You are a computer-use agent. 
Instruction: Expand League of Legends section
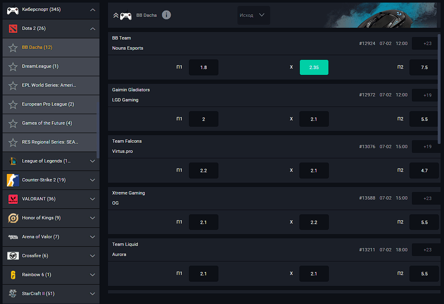point(92,161)
